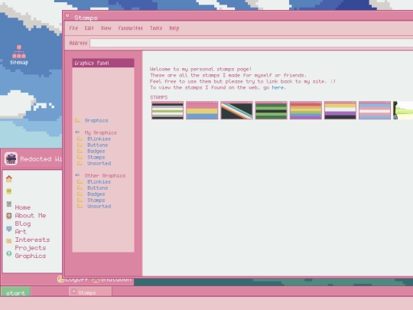Open the top Graphics link in Graphics Panel
This screenshot has width=413, height=310.
96,120
